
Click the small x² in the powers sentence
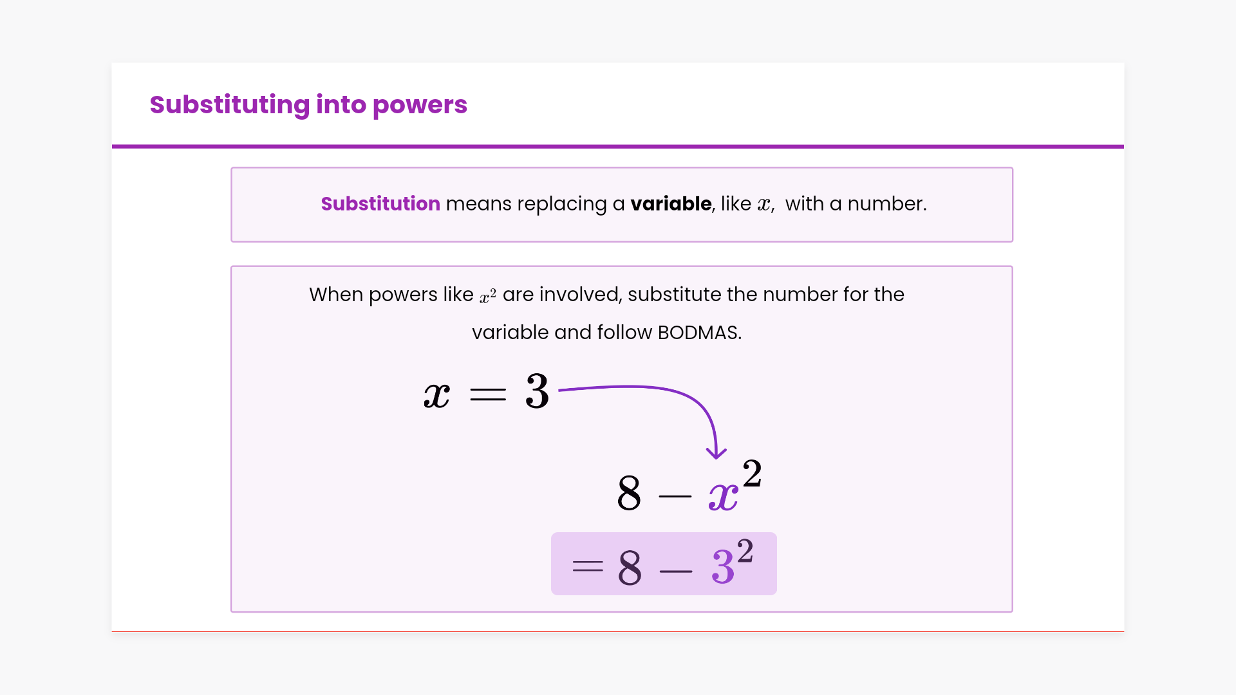[487, 297]
